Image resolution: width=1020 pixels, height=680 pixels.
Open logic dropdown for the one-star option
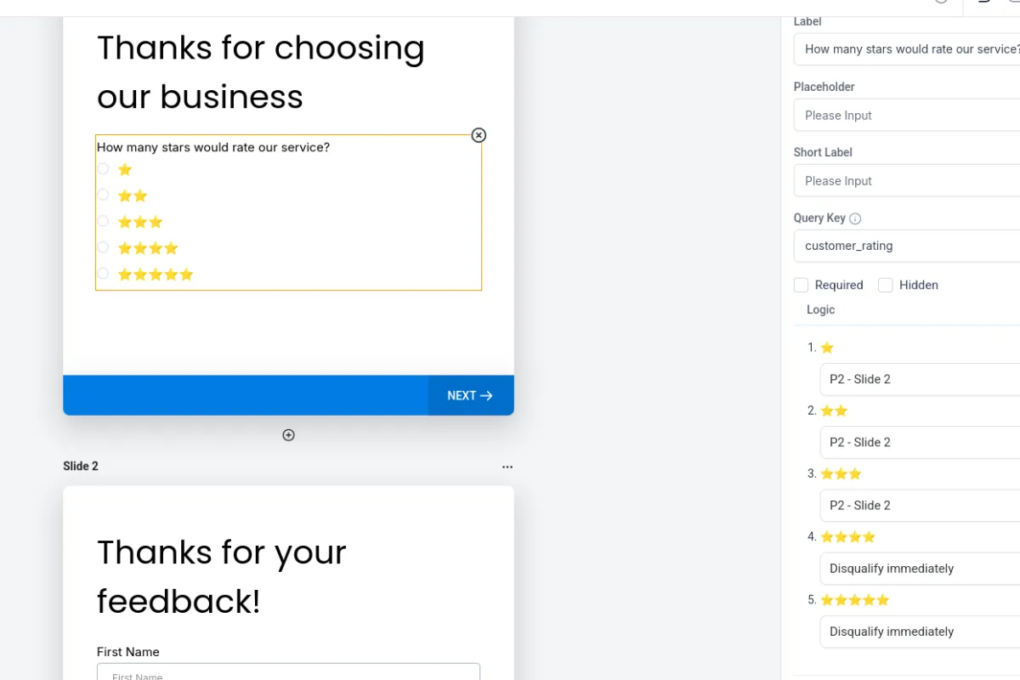(x=920, y=379)
